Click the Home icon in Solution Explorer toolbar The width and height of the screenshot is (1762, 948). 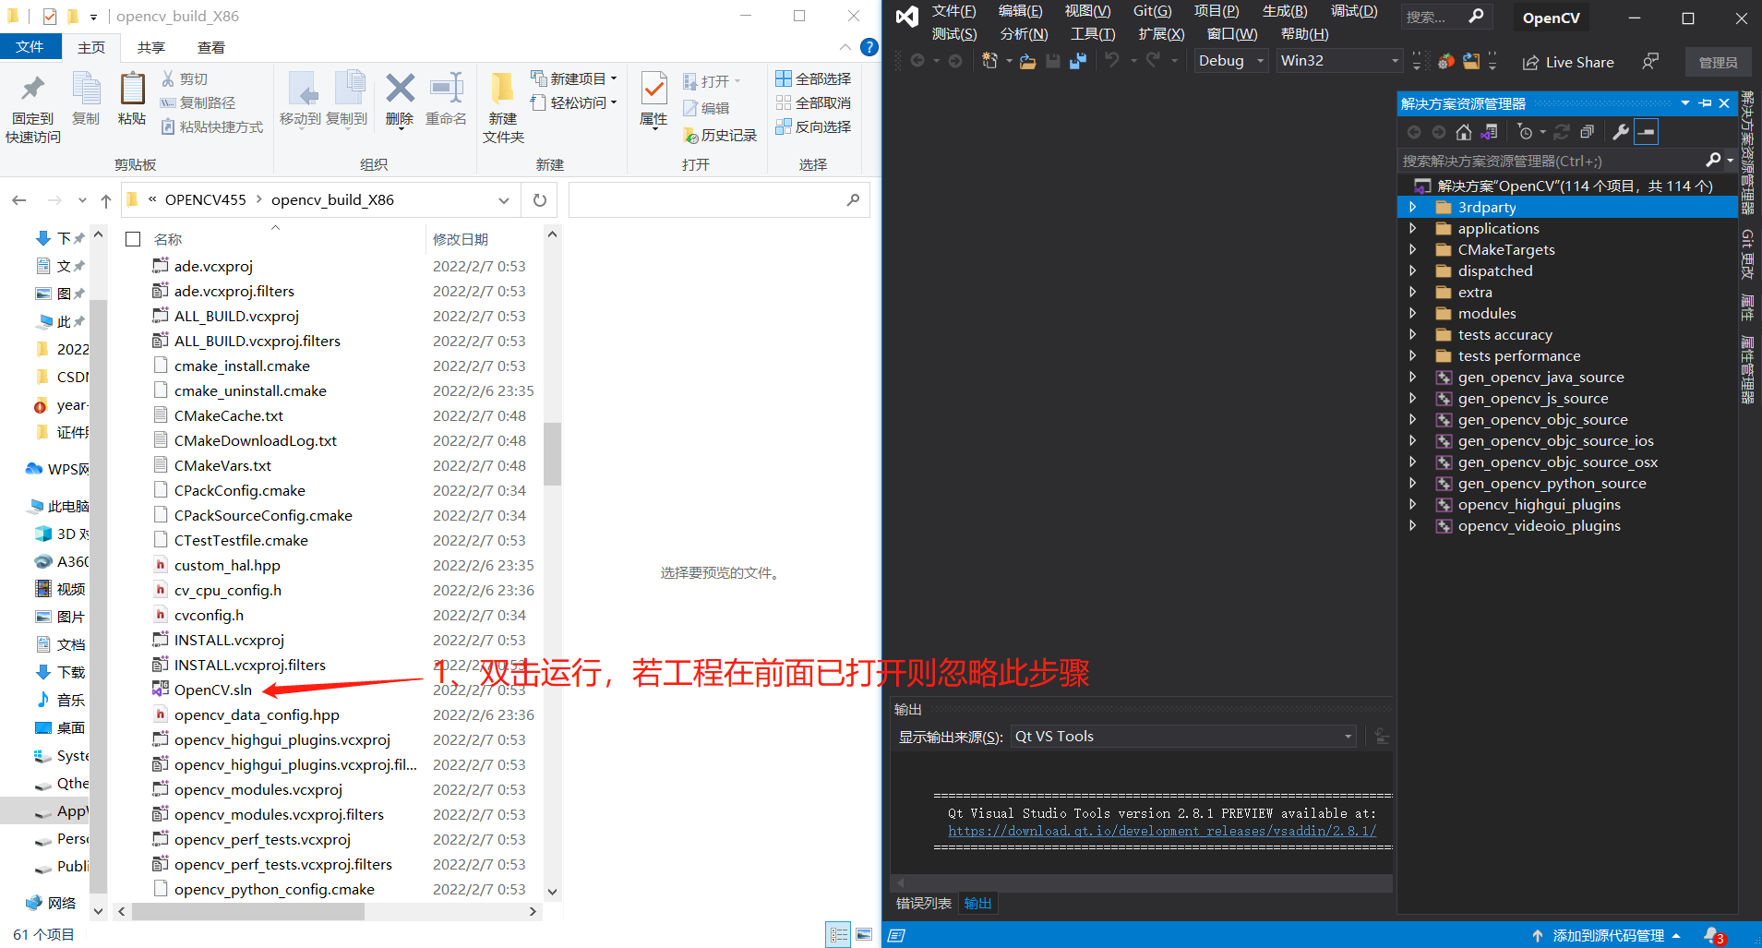click(x=1464, y=132)
